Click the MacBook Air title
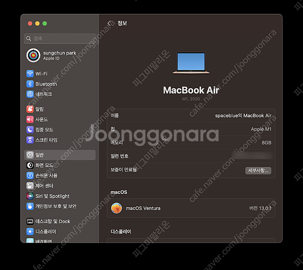303x270 pixels. click(x=191, y=90)
